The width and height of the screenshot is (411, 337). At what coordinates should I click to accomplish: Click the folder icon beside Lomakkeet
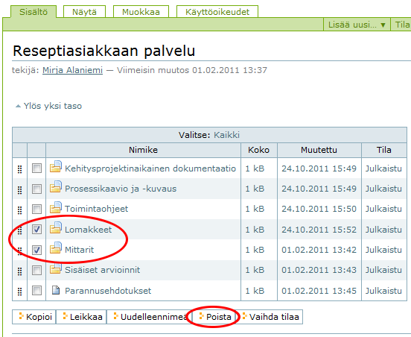pos(56,227)
